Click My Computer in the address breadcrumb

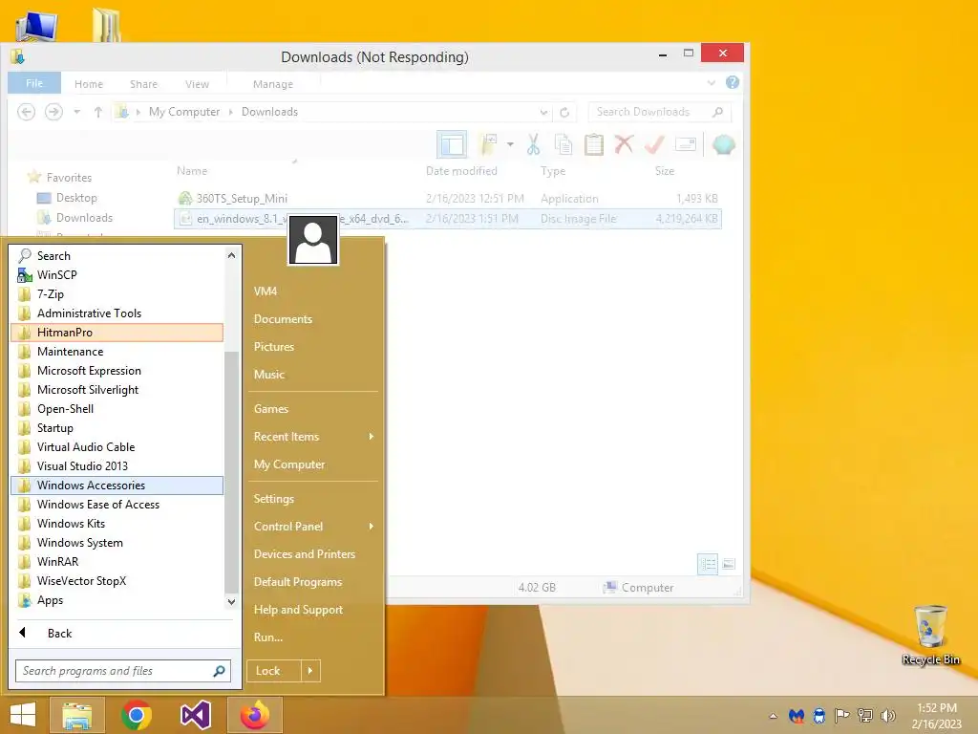(184, 112)
